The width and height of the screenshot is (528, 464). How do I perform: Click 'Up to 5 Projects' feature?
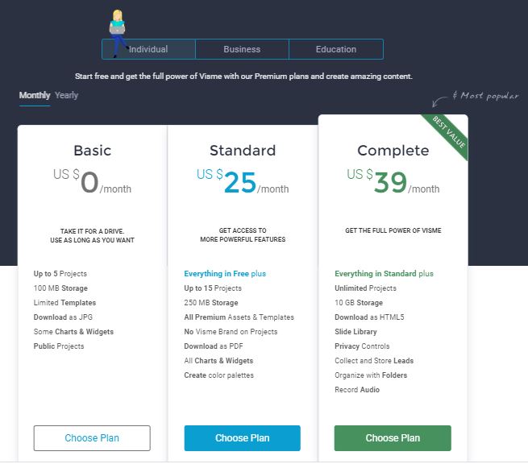(x=60, y=274)
